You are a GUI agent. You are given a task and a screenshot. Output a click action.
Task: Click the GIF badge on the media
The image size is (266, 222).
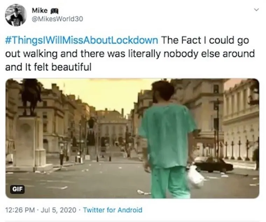click(x=17, y=189)
